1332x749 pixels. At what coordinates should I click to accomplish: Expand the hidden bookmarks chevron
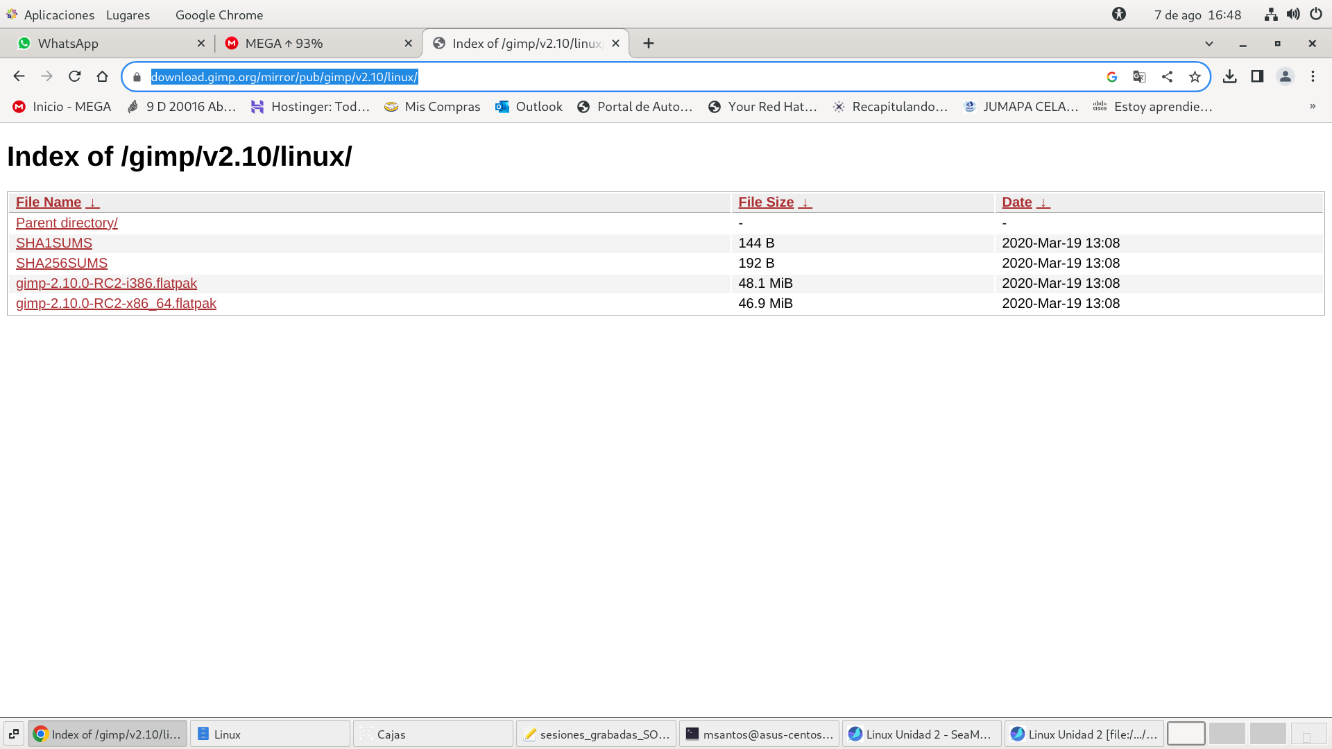(x=1312, y=106)
